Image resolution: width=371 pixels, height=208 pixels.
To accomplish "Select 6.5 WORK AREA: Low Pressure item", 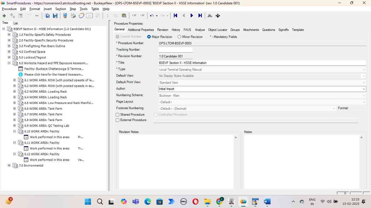I will coord(59,103).
